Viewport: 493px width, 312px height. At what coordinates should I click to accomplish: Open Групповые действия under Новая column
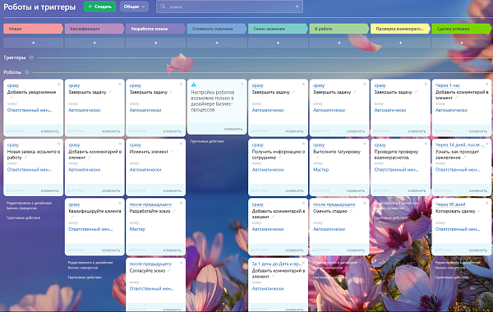click(23, 218)
